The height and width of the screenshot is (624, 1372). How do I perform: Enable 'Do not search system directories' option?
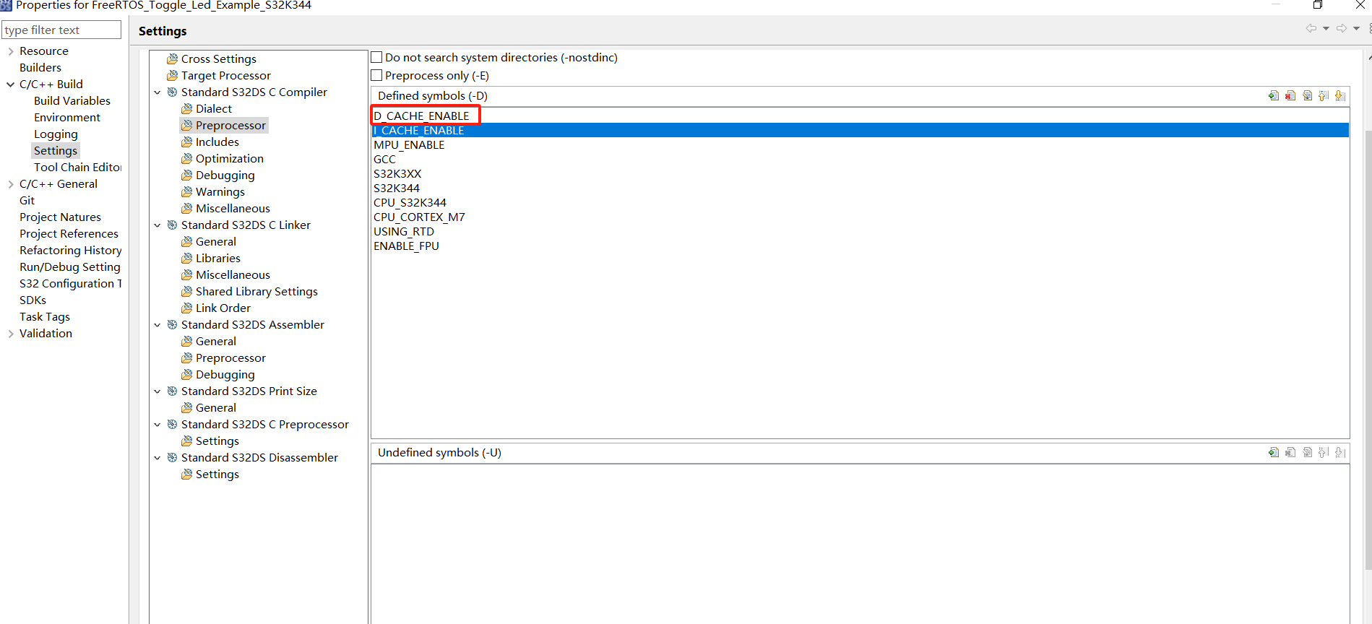point(376,57)
